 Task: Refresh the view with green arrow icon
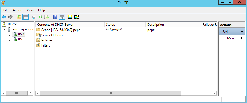pos(41,17)
